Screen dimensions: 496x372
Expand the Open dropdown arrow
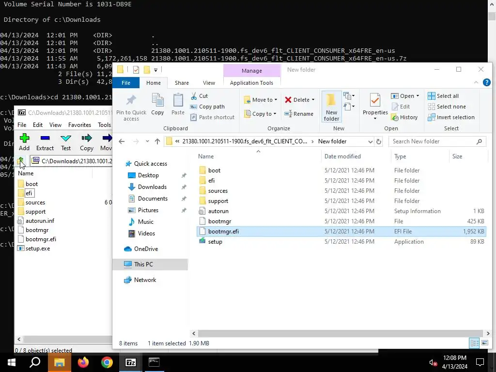[x=418, y=96]
